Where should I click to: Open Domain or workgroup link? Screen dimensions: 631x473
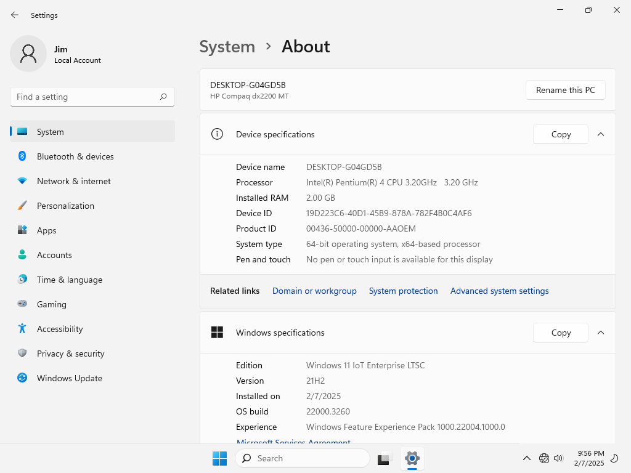pos(314,291)
